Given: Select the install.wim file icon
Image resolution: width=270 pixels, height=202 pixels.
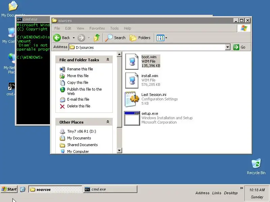Looking at the screenshot, I should point(132,80).
